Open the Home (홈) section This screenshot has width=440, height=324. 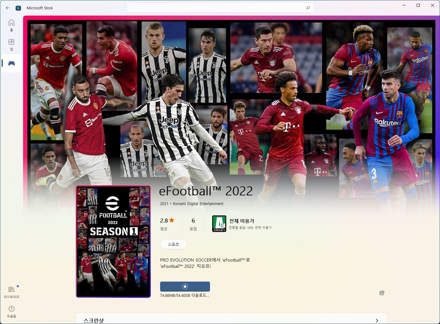point(12,25)
